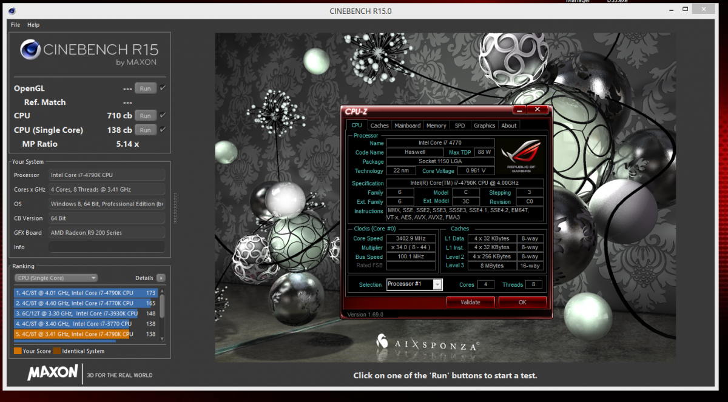Click the CB Version field showing 64 Bit

point(107,218)
